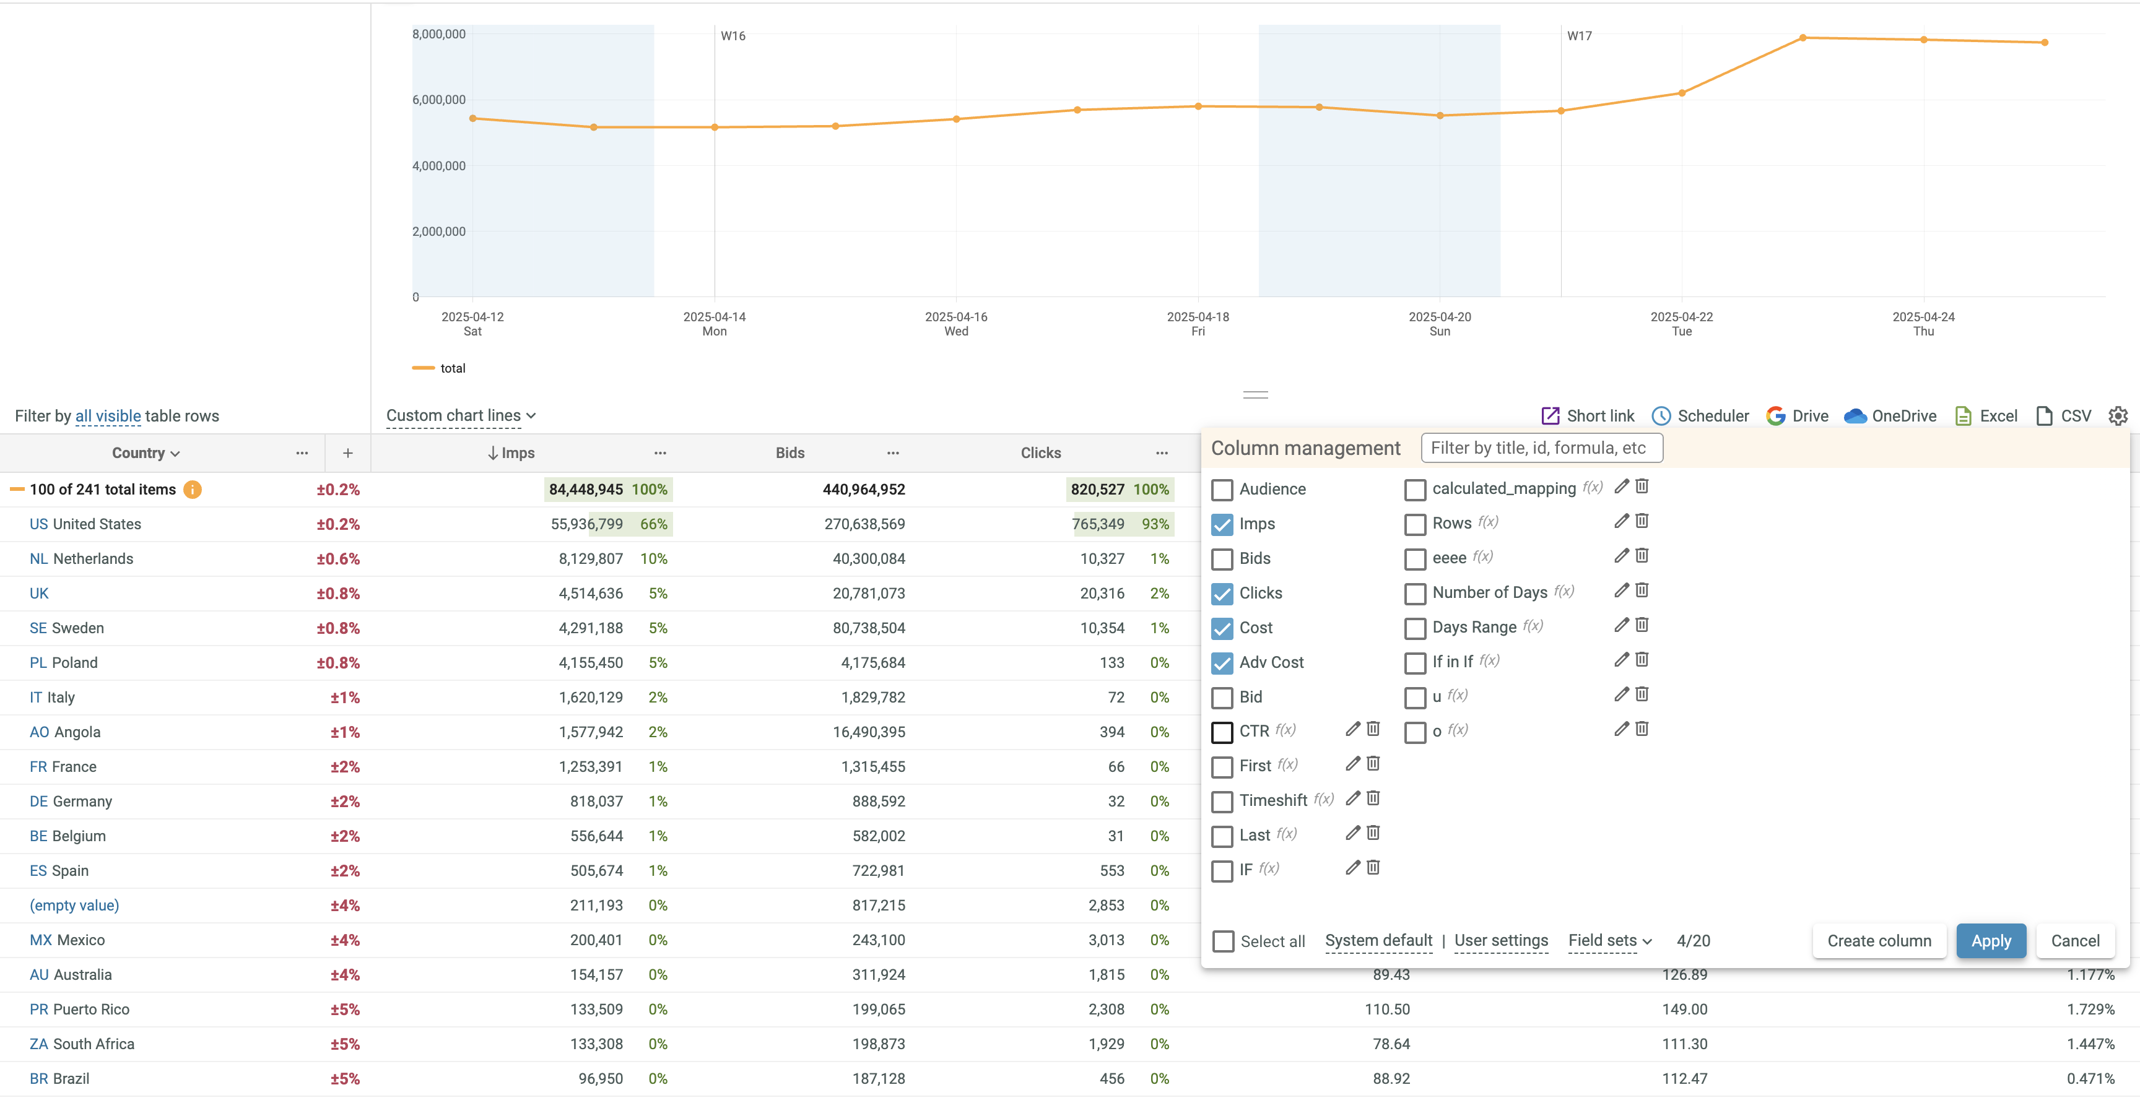The height and width of the screenshot is (1103, 2140).
Task: Apply the column management changes
Action: [x=1991, y=941]
